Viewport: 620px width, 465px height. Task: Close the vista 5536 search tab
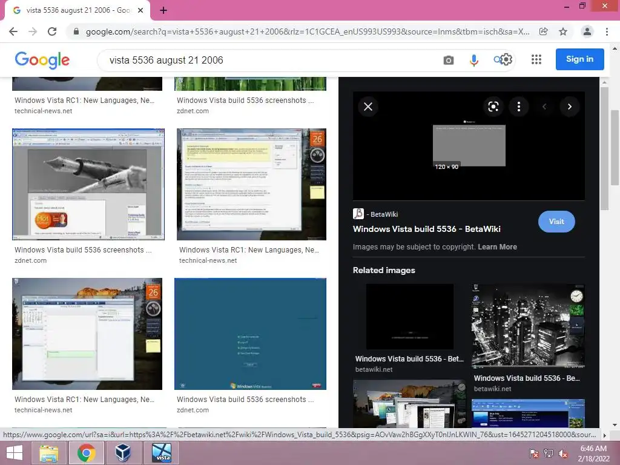pyautogui.click(x=140, y=11)
